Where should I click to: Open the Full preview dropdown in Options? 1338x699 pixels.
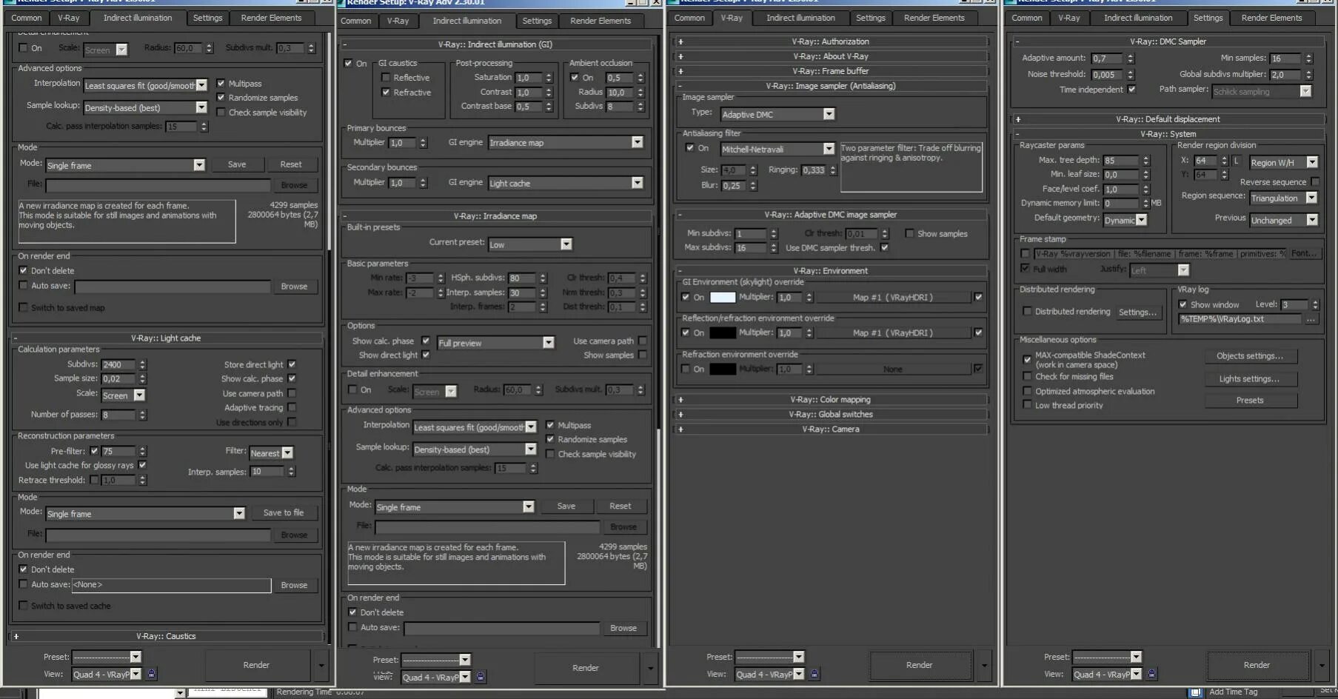coord(495,343)
